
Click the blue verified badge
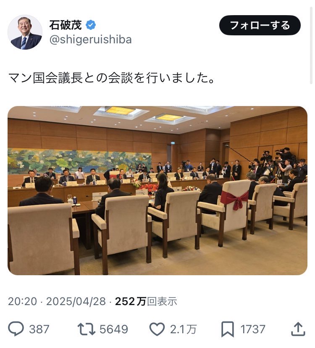(x=91, y=25)
